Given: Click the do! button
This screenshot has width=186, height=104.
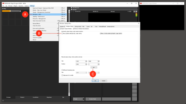Looking at the screenshot, I should [x=94, y=67].
